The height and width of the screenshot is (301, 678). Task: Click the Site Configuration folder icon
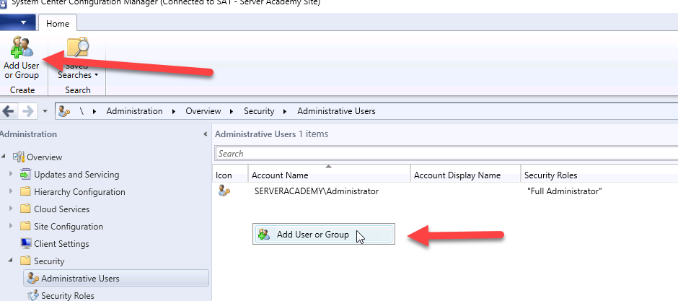pyautogui.click(x=25, y=226)
